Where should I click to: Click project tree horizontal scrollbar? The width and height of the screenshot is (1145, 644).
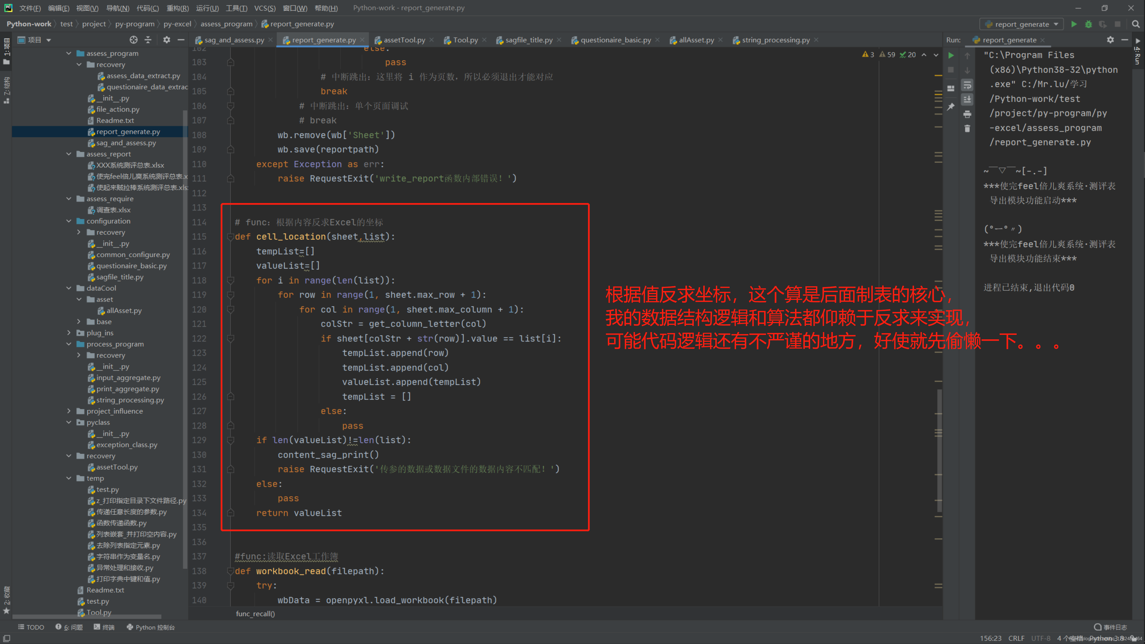pos(87,616)
